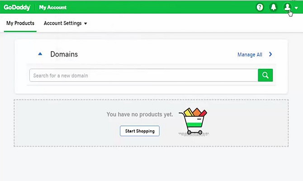Switch to the My Products tab
Image resolution: width=303 pixels, height=181 pixels.
coord(20,24)
